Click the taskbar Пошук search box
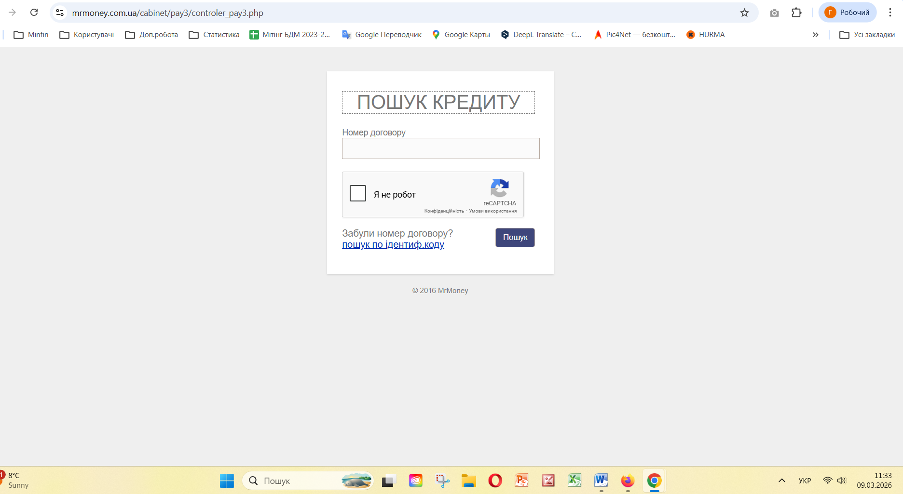903x494 pixels. pos(308,481)
